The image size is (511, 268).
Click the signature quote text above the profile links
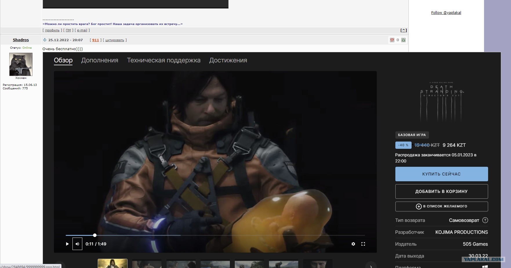click(112, 24)
